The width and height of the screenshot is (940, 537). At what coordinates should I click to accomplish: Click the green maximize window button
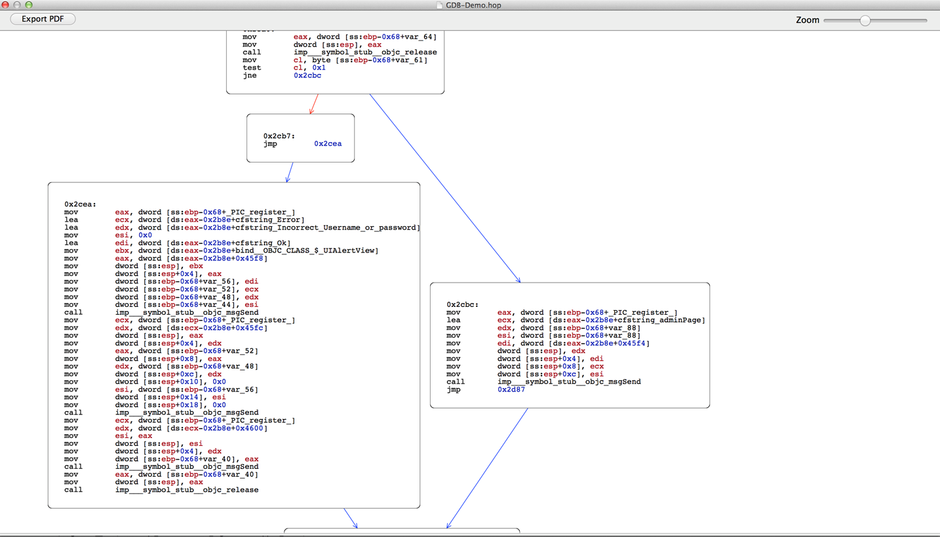pyautogui.click(x=29, y=5)
